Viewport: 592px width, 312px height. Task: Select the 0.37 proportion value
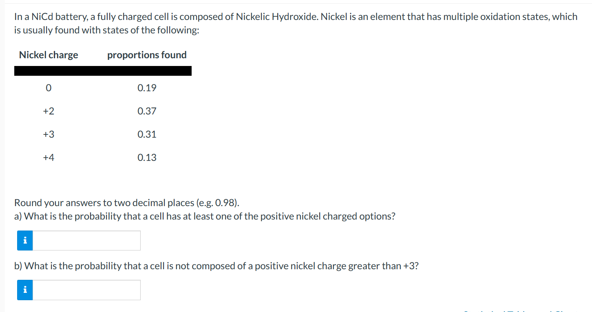147,111
